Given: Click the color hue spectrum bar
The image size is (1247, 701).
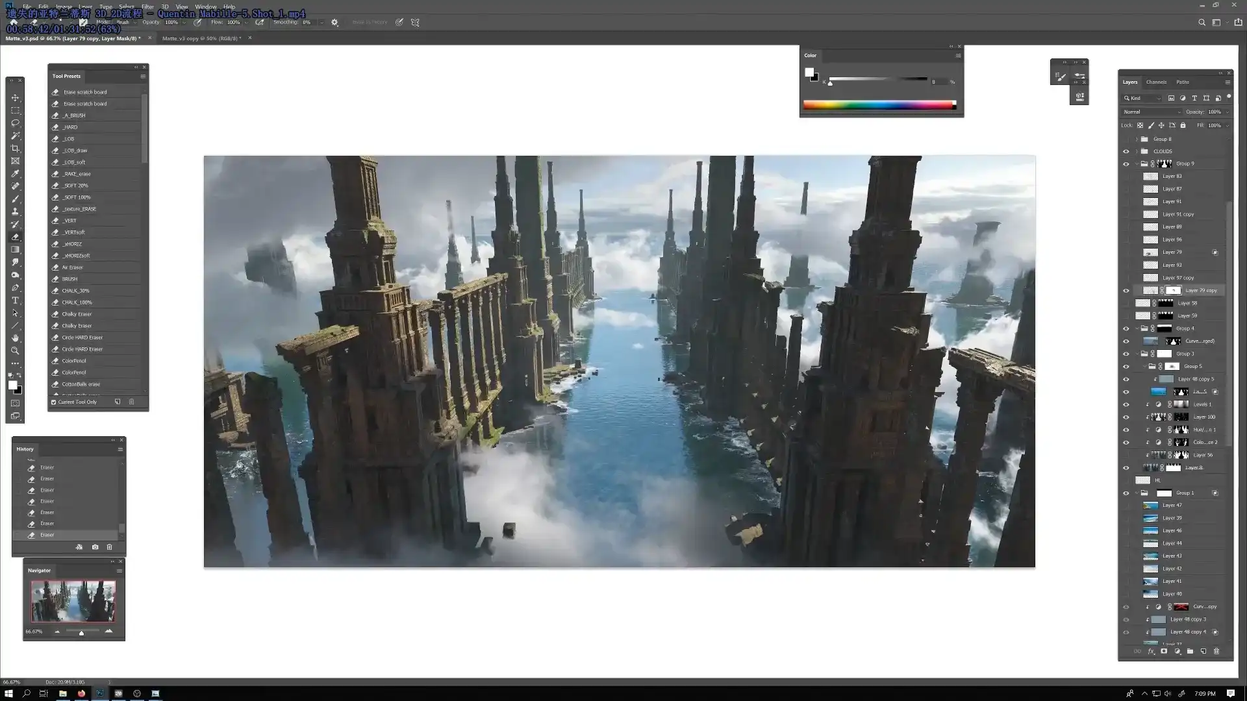Looking at the screenshot, I should 878,105.
